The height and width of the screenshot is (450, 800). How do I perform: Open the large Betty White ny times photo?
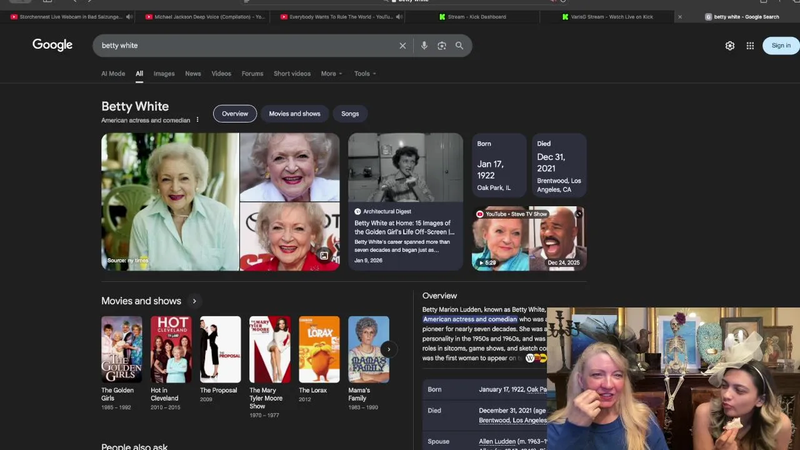170,202
